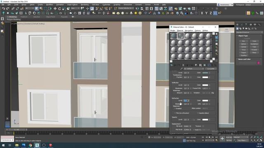This screenshot has height=148, width=264.
Task: Toggle the 3D Snaps icon
Action: (x=97, y=9)
